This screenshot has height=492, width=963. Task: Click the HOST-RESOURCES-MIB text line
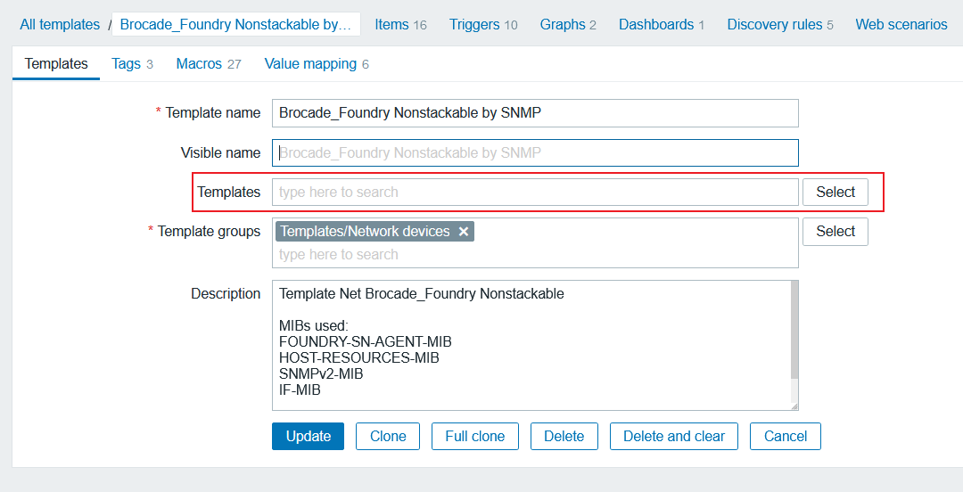358,357
